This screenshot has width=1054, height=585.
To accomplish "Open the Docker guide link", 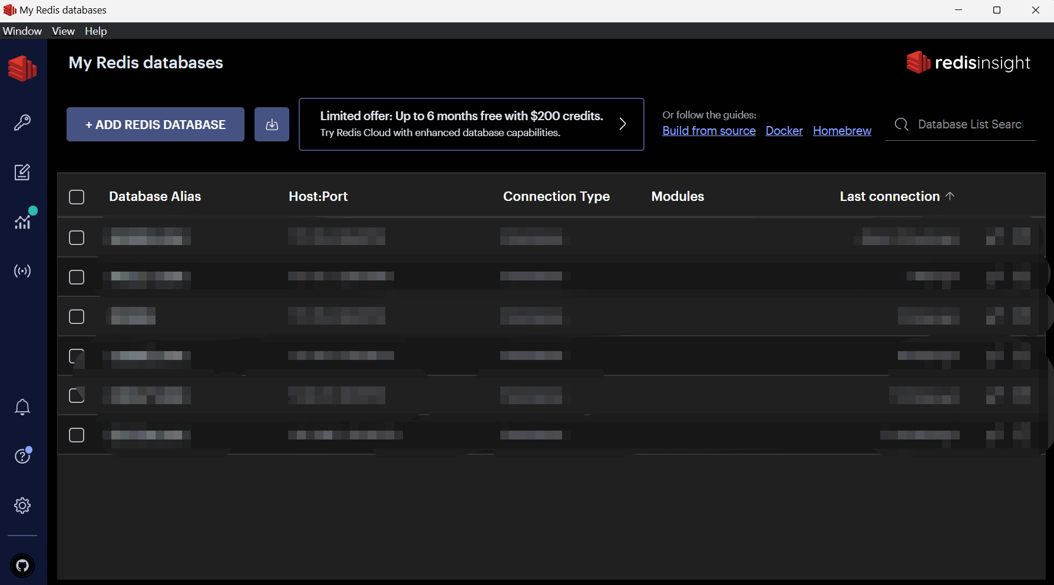I will pos(784,131).
